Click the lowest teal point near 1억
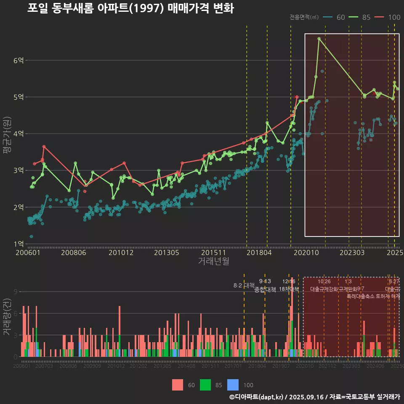The image size is (404, 404). [x=32, y=237]
